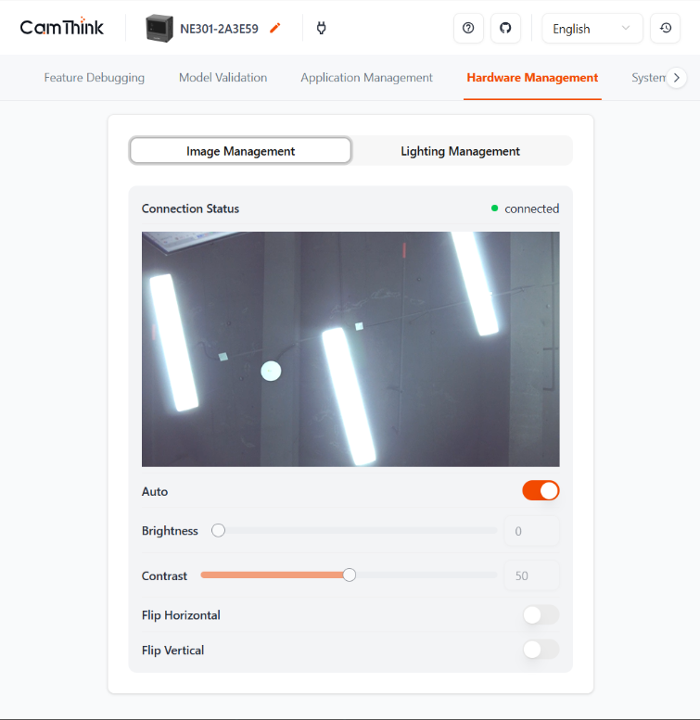Click the Contrast slider handle
700x720 pixels.
pos(350,575)
